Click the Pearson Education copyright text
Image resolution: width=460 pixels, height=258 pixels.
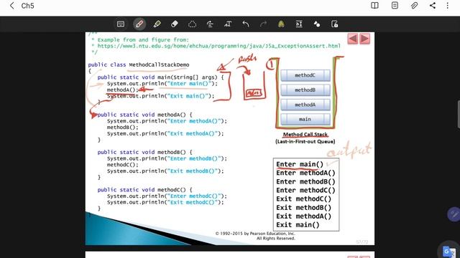point(255,236)
